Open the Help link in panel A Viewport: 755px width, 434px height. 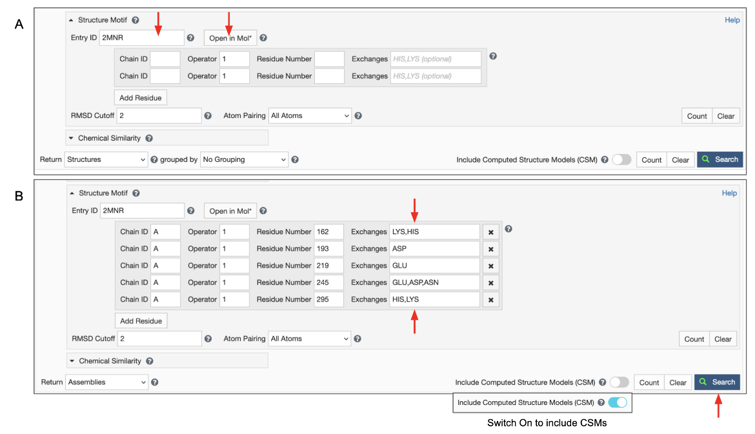pyautogui.click(x=732, y=20)
